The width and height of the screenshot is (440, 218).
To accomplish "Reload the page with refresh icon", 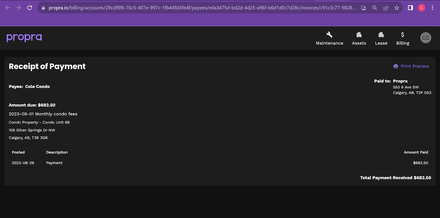I will (30, 8).
